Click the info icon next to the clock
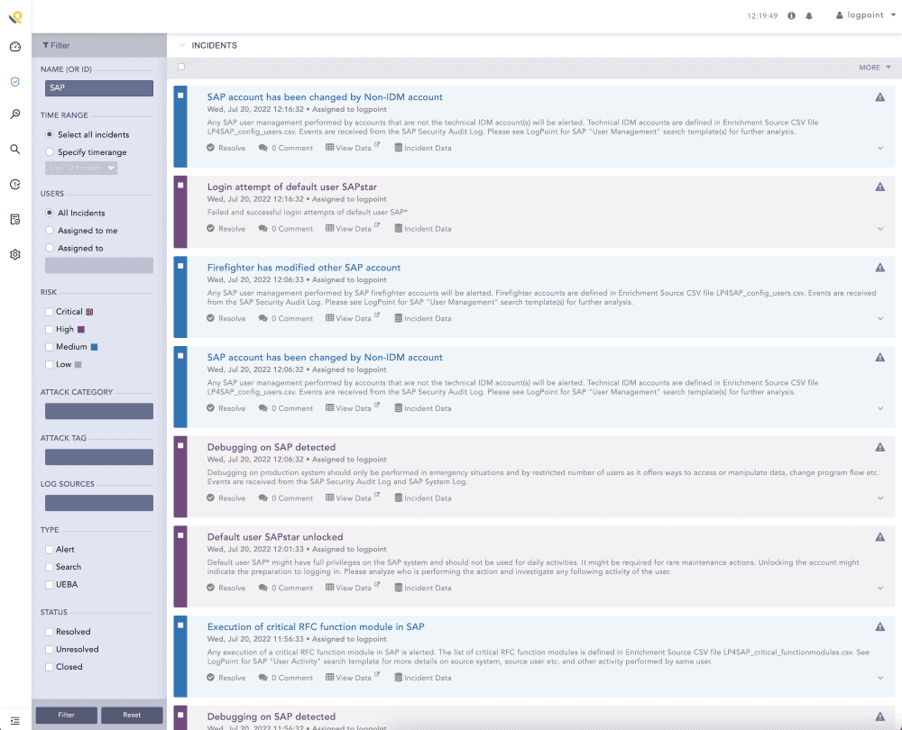The height and width of the screenshot is (730, 902). [792, 15]
